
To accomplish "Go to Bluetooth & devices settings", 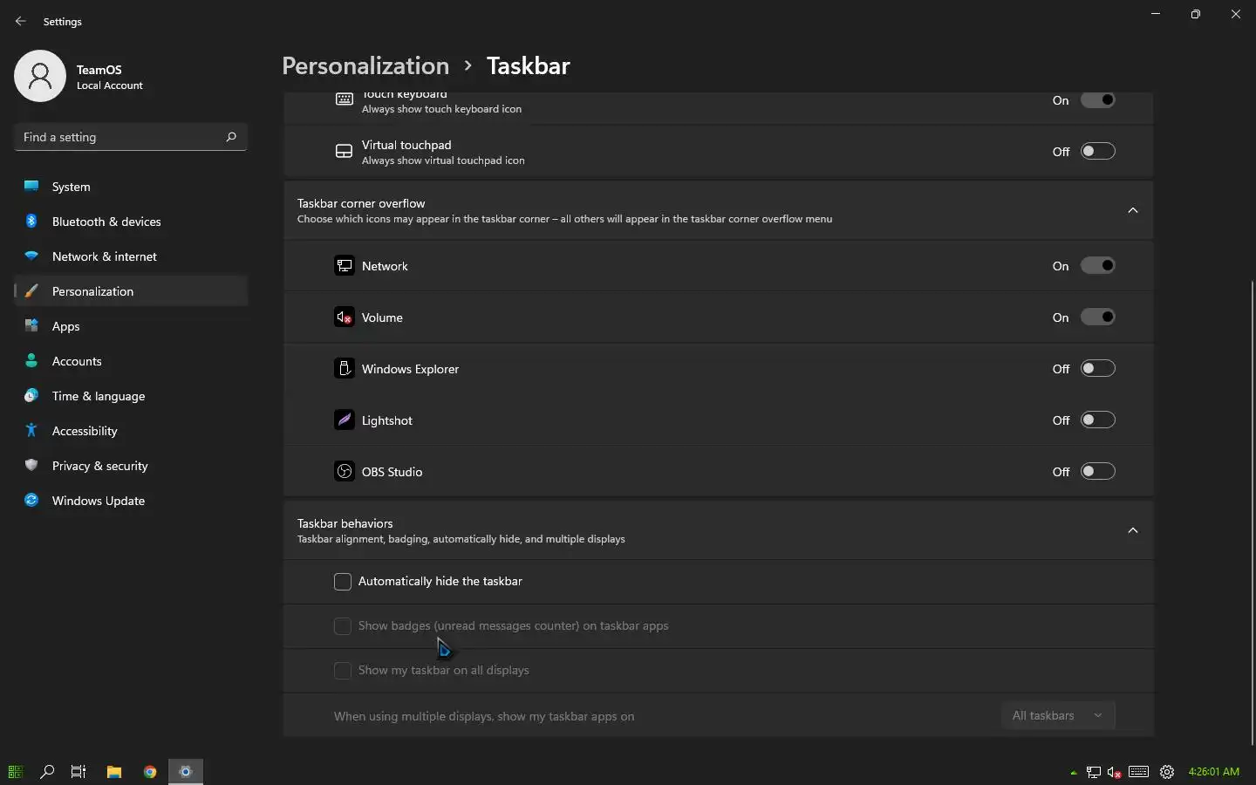I will (x=106, y=222).
